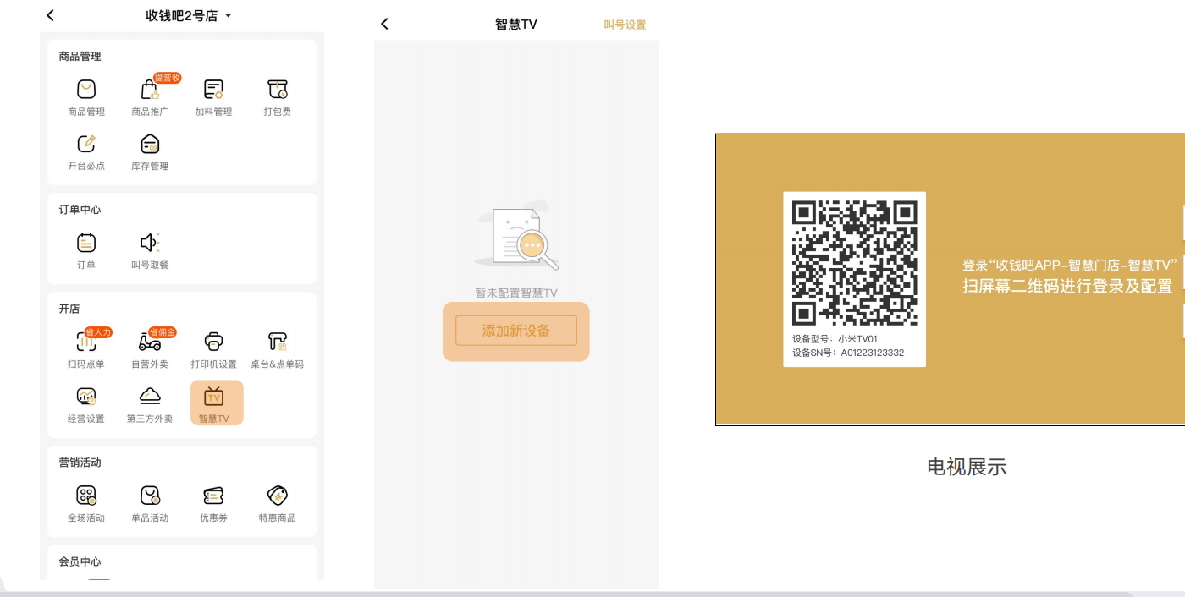This screenshot has width=1185, height=597.
Task: Open 叫号设置 call-number settings link
Action: 625,25
